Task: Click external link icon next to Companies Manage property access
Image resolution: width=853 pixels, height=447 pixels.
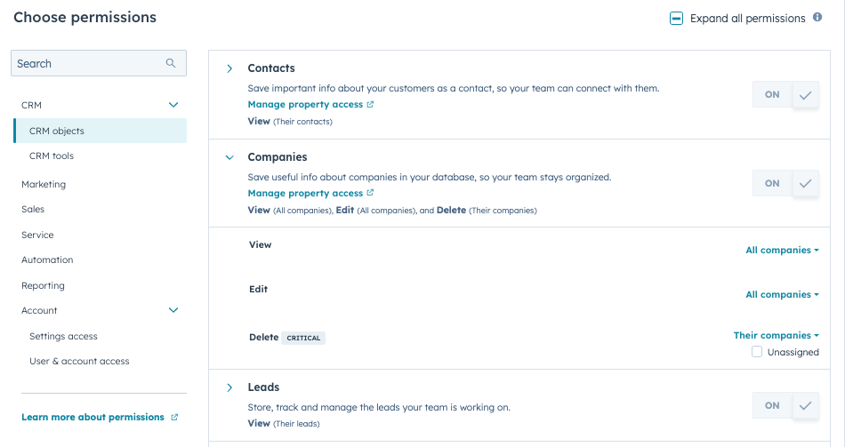Action: click(370, 193)
